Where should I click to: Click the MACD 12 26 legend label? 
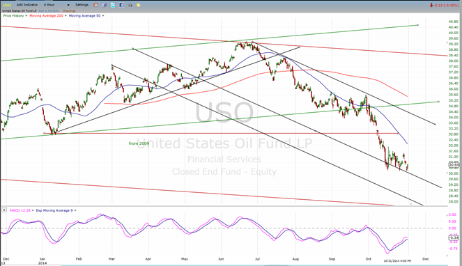(20, 210)
